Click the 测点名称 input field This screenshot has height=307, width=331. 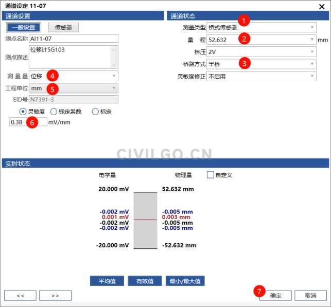74,39
